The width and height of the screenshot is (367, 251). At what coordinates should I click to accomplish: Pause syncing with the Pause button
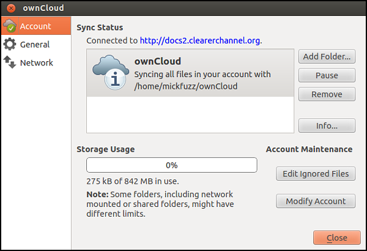tap(327, 75)
